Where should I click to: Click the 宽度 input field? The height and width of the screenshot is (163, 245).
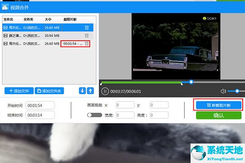(x=125, y=115)
